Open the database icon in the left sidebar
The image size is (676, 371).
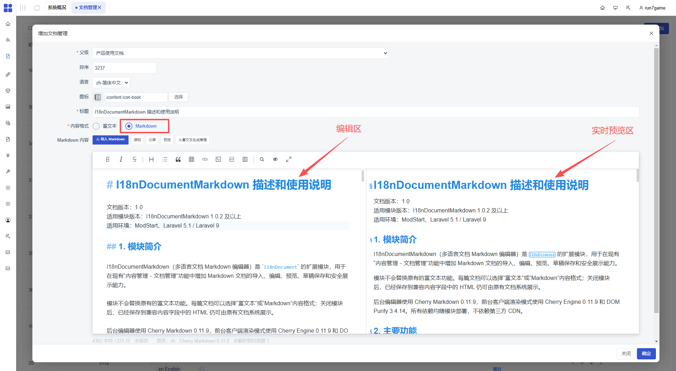click(x=8, y=123)
